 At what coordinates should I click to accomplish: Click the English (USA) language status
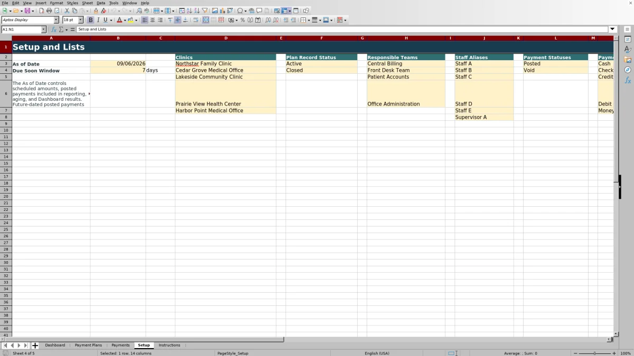(377, 353)
